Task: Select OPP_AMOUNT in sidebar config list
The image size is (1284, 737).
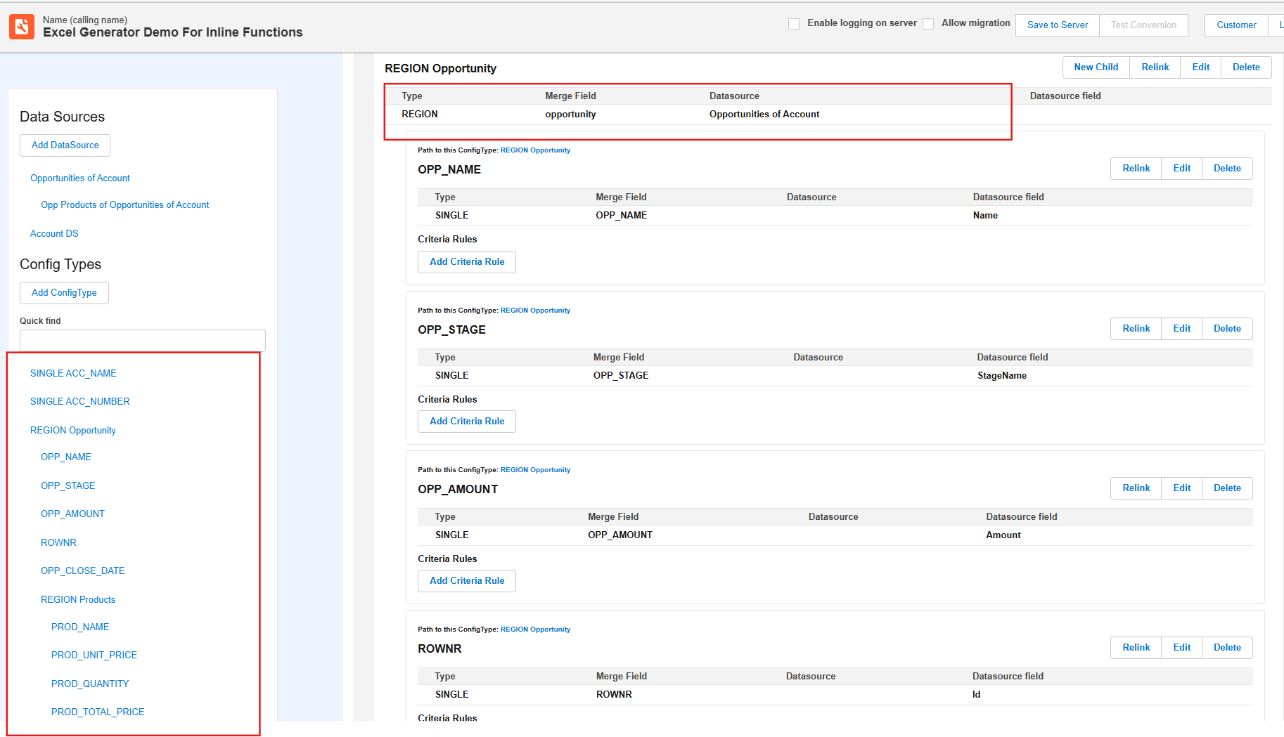Action: (72, 514)
